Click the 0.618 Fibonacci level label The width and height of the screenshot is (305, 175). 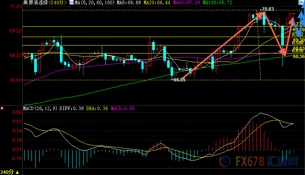pos(298,51)
